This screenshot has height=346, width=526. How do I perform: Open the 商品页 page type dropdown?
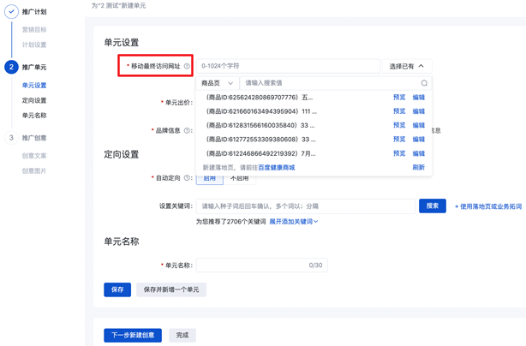pos(217,83)
